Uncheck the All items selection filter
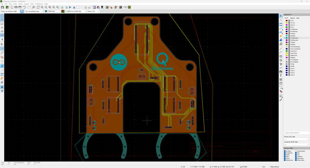Screen dimensions: 310x168 click(285, 151)
